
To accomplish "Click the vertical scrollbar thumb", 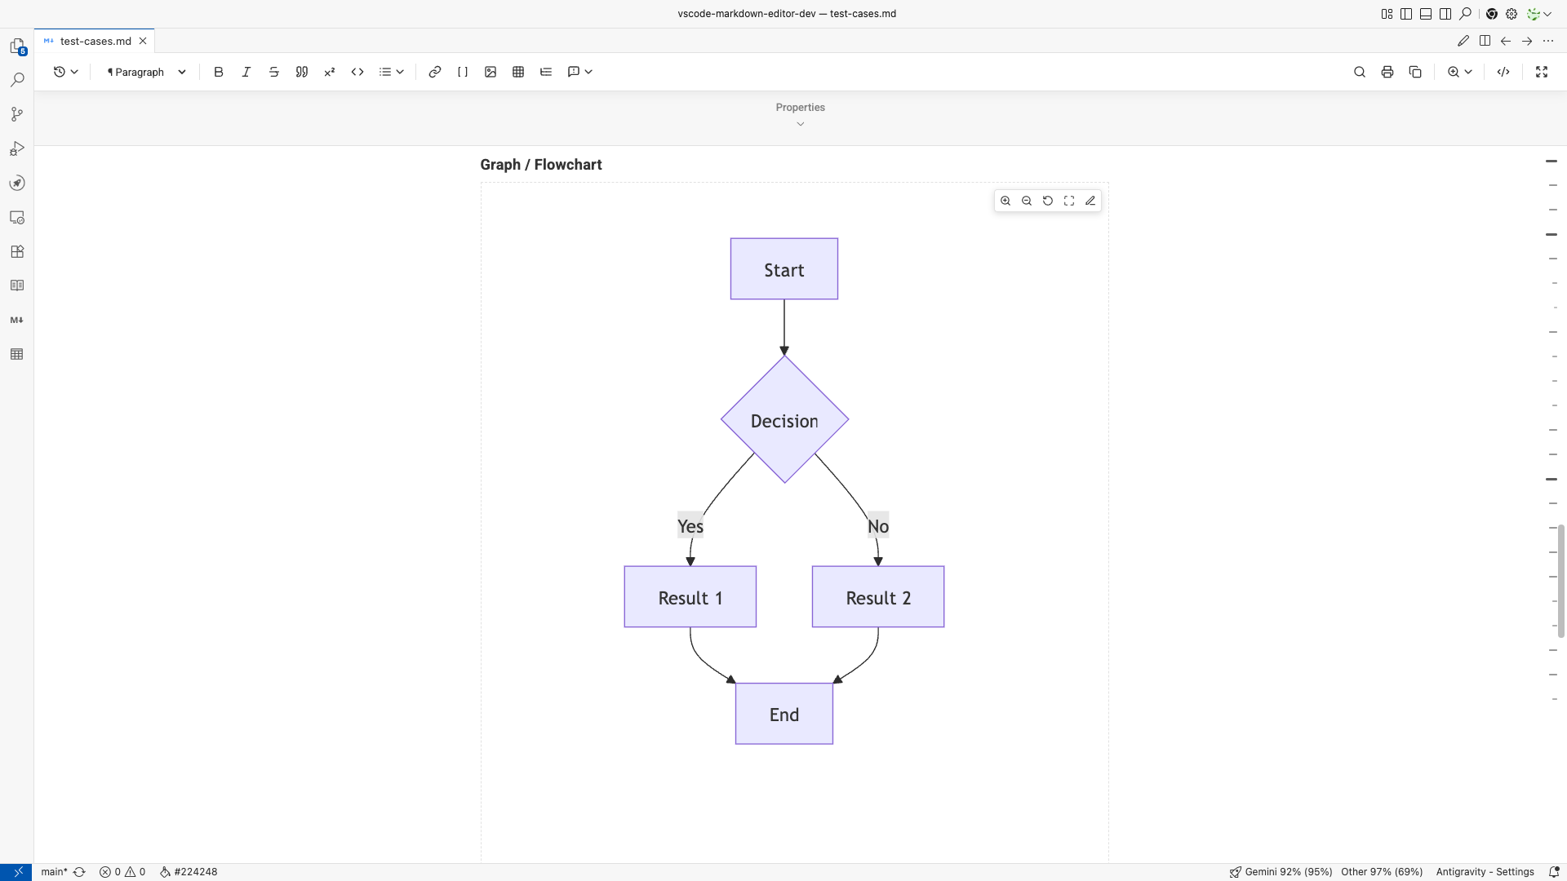I will pyautogui.click(x=1561, y=581).
